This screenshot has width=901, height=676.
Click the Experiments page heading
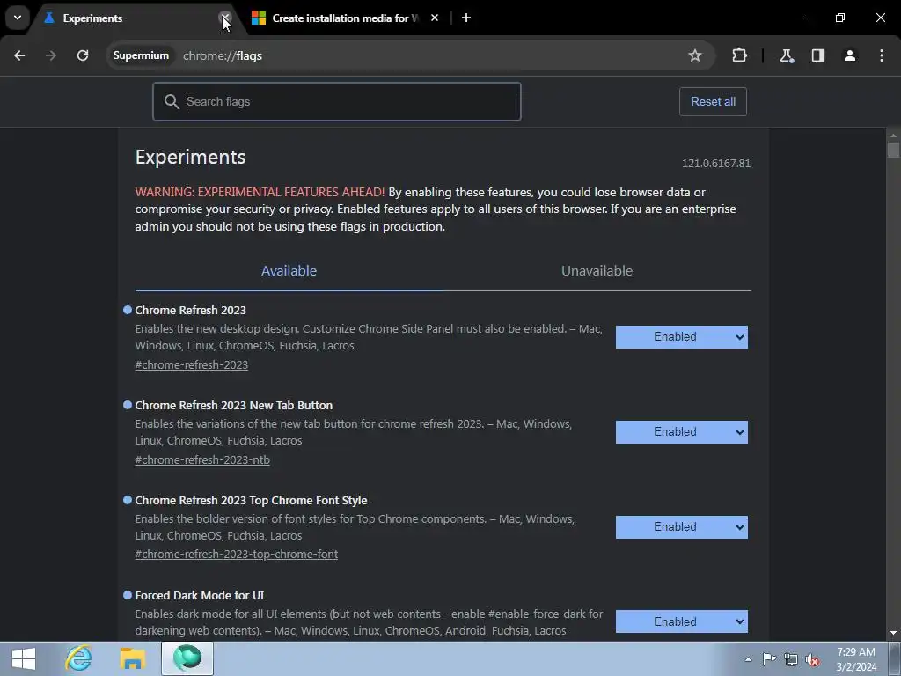click(190, 157)
